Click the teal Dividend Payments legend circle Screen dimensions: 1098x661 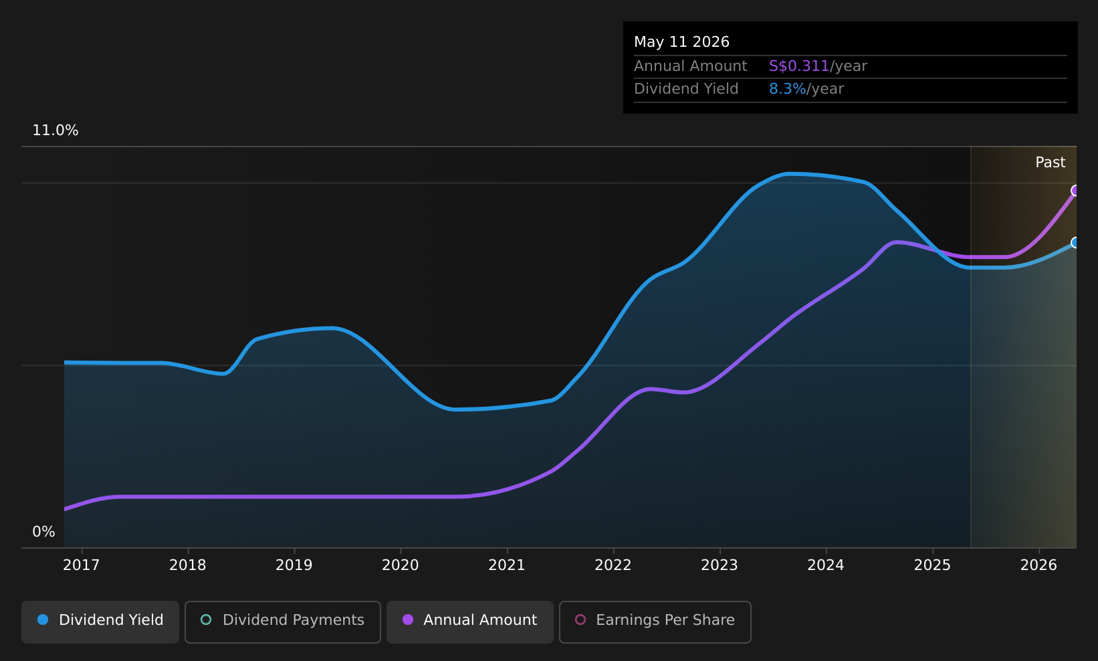point(206,620)
